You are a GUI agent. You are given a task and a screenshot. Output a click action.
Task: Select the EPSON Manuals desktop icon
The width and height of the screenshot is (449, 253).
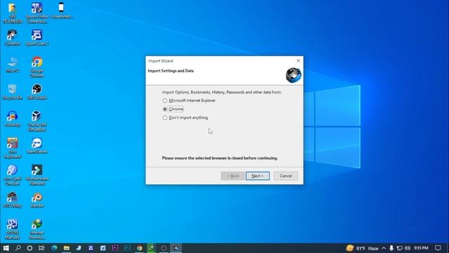pos(13,228)
